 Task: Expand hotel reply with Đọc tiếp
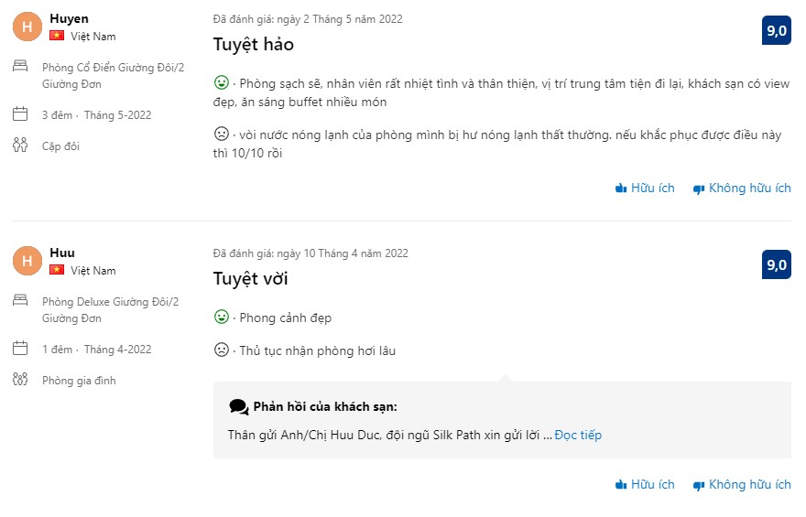[578, 435]
